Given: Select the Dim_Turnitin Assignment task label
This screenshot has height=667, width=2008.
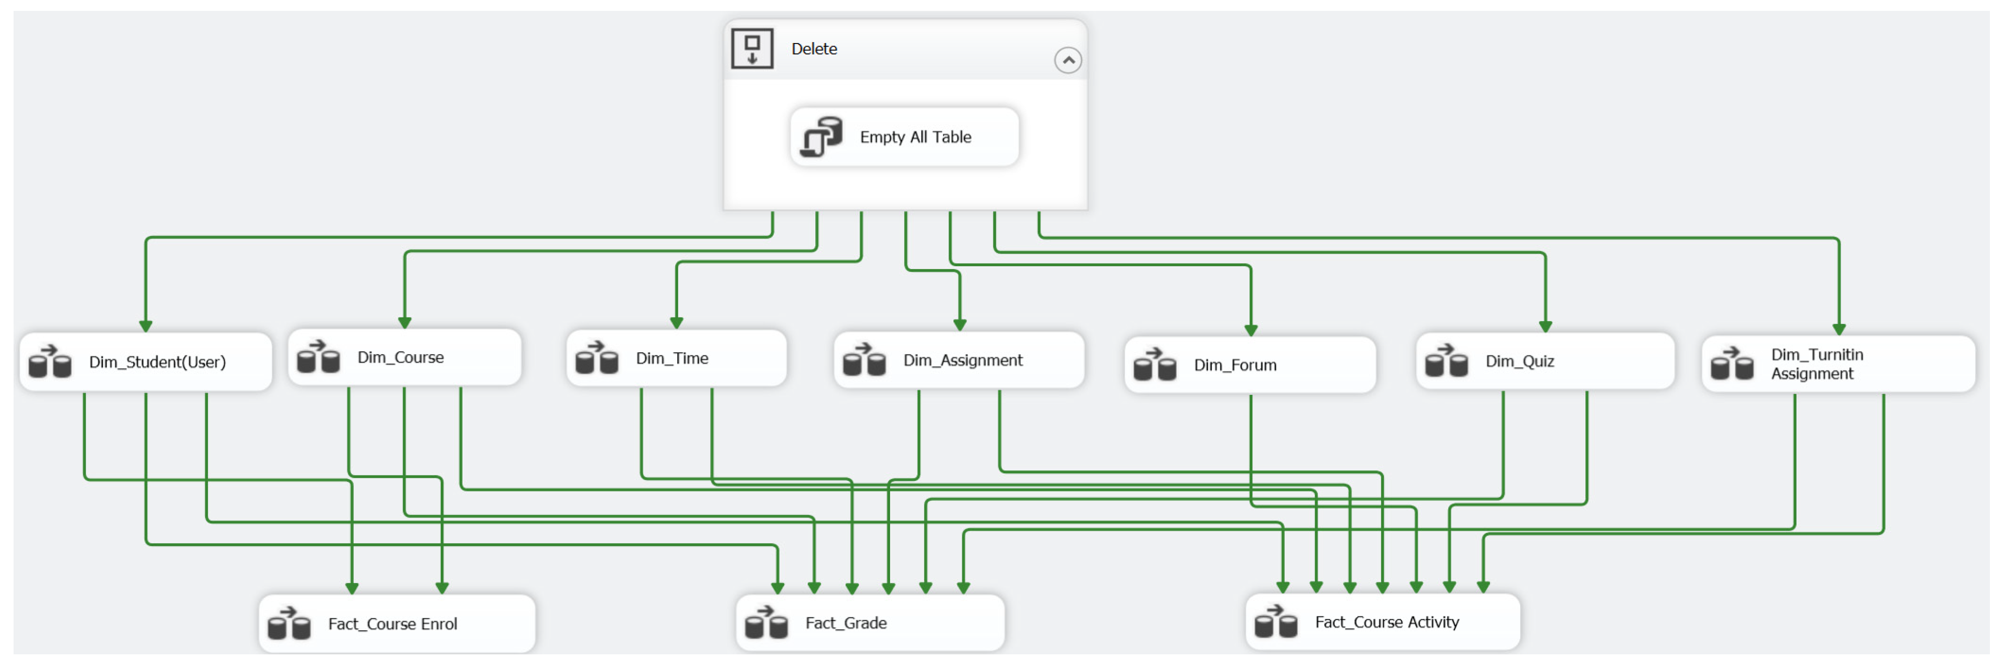Looking at the screenshot, I should (x=1816, y=364).
